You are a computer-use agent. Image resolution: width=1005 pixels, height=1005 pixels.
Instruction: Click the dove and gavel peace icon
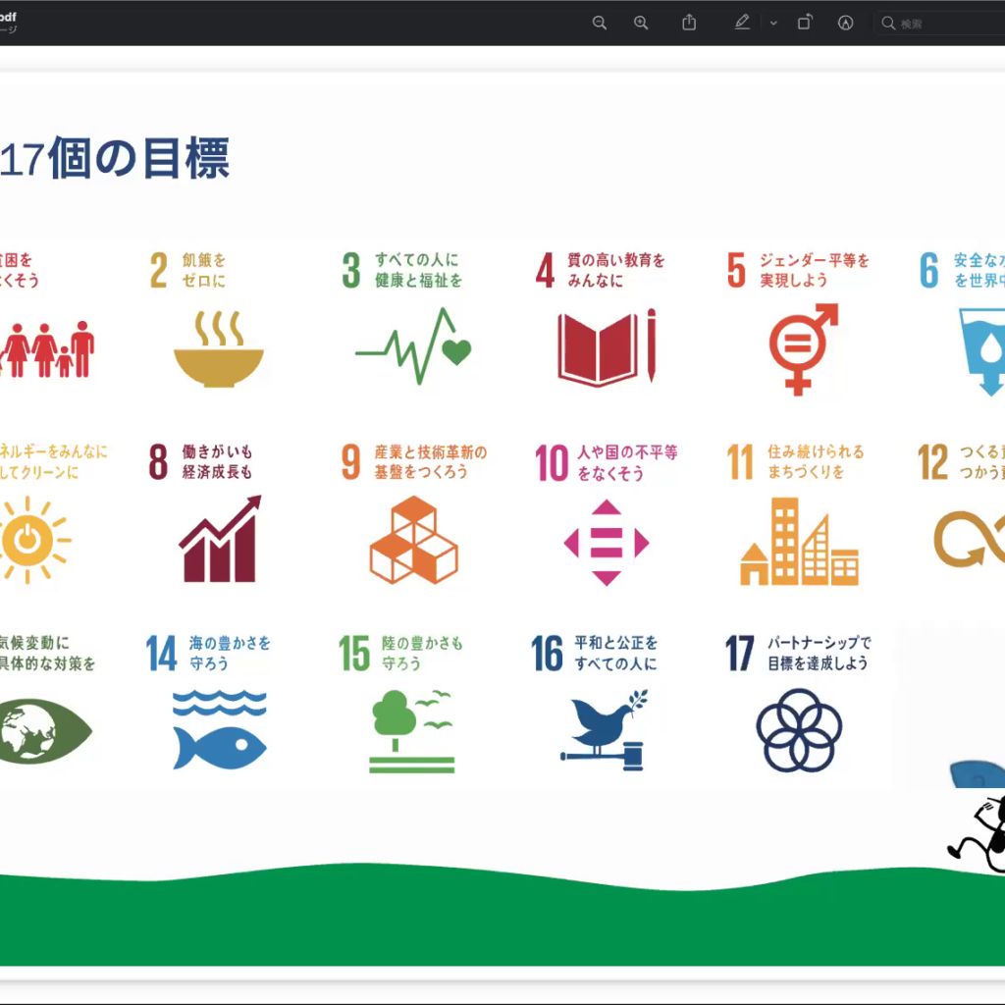click(x=605, y=730)
